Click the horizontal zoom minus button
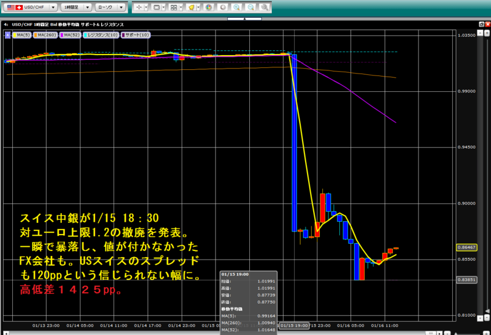491x335 pixels. coord(447,333)
